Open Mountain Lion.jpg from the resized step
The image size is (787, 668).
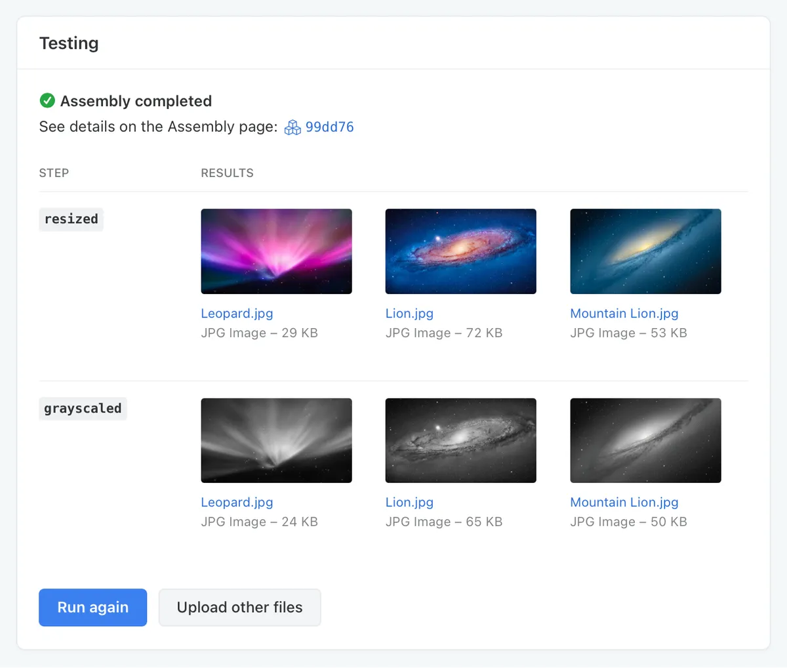coord(624,314)
